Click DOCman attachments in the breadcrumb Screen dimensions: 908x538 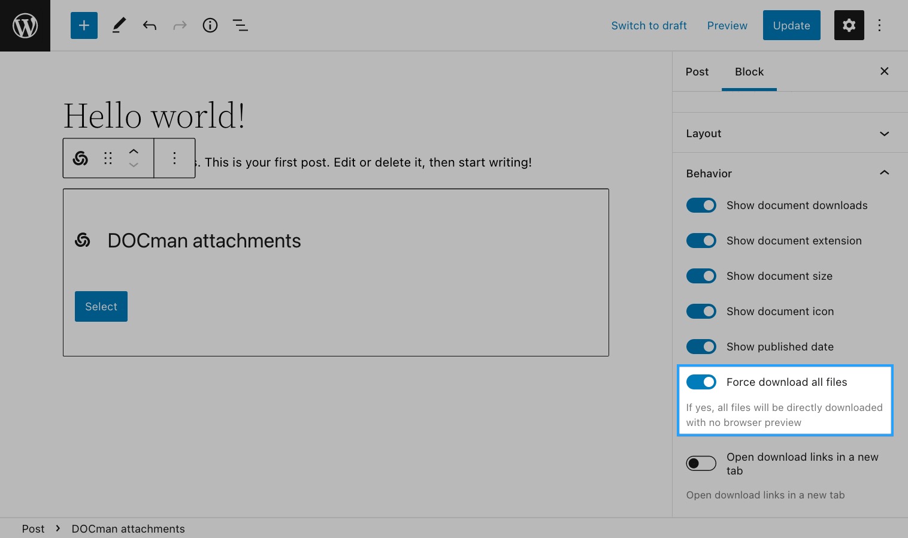click(x=128, y=529)
